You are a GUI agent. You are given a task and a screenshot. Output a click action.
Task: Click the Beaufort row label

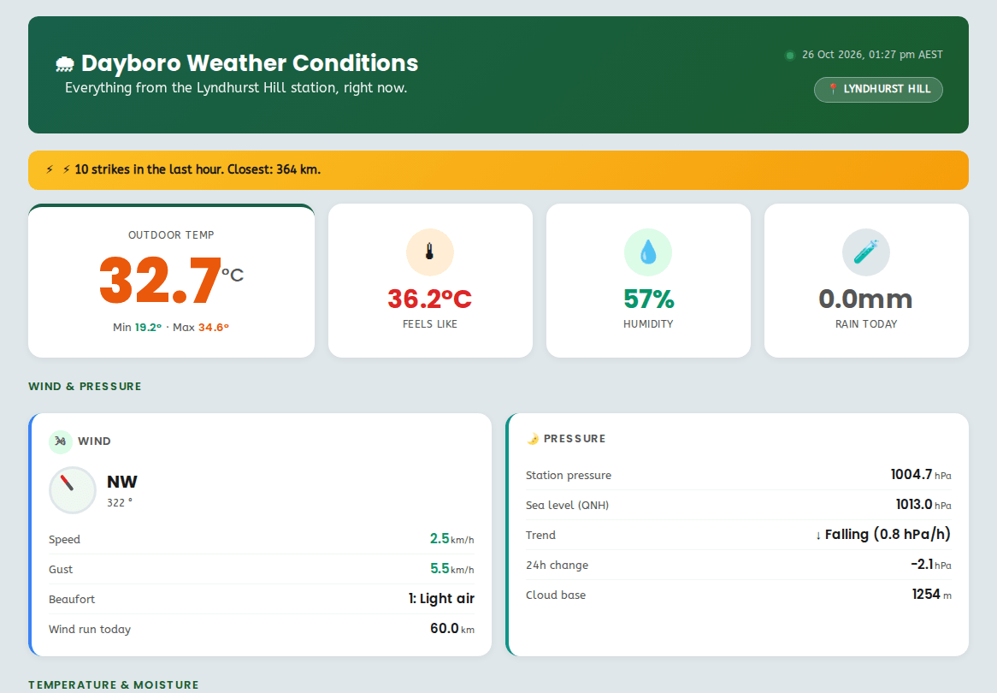(x=72, y=600)
